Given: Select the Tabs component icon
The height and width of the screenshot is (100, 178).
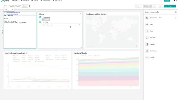Looking at the screenshot, I should pyautogui.click(x=147, y=24).
